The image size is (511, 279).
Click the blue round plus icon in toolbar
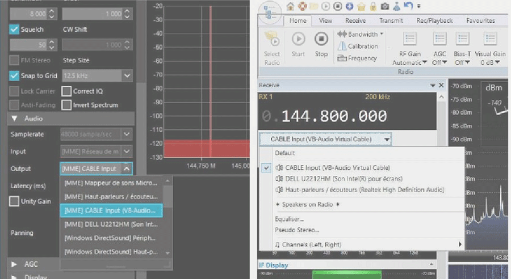point(349,6)
